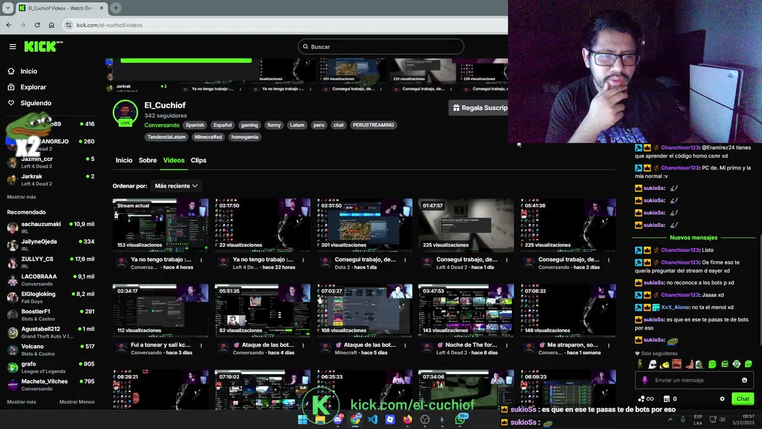
Task: Go to Inicio in the sidebar
Action: (x=29, y=71)
